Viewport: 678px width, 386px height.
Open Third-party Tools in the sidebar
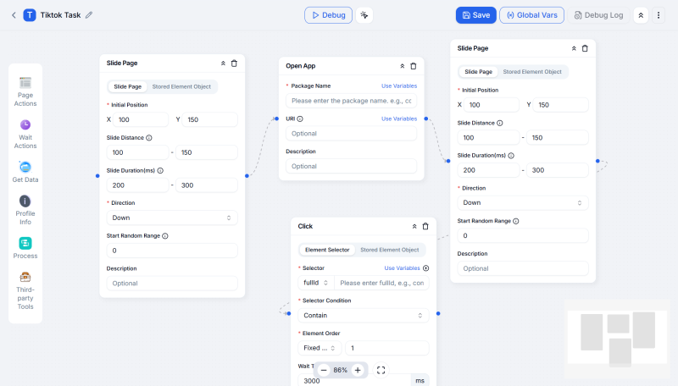[25, 278]
